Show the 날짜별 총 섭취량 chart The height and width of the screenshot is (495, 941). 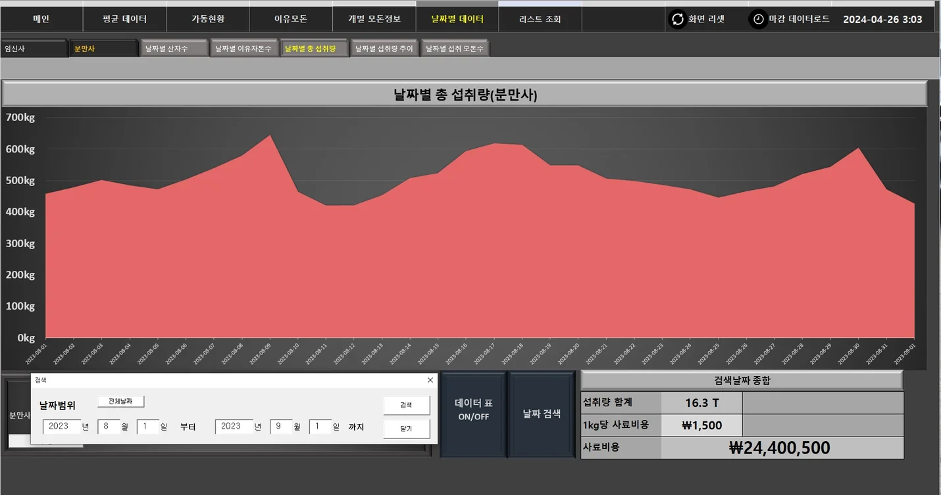pyautogui.click(x=315, y=49)
